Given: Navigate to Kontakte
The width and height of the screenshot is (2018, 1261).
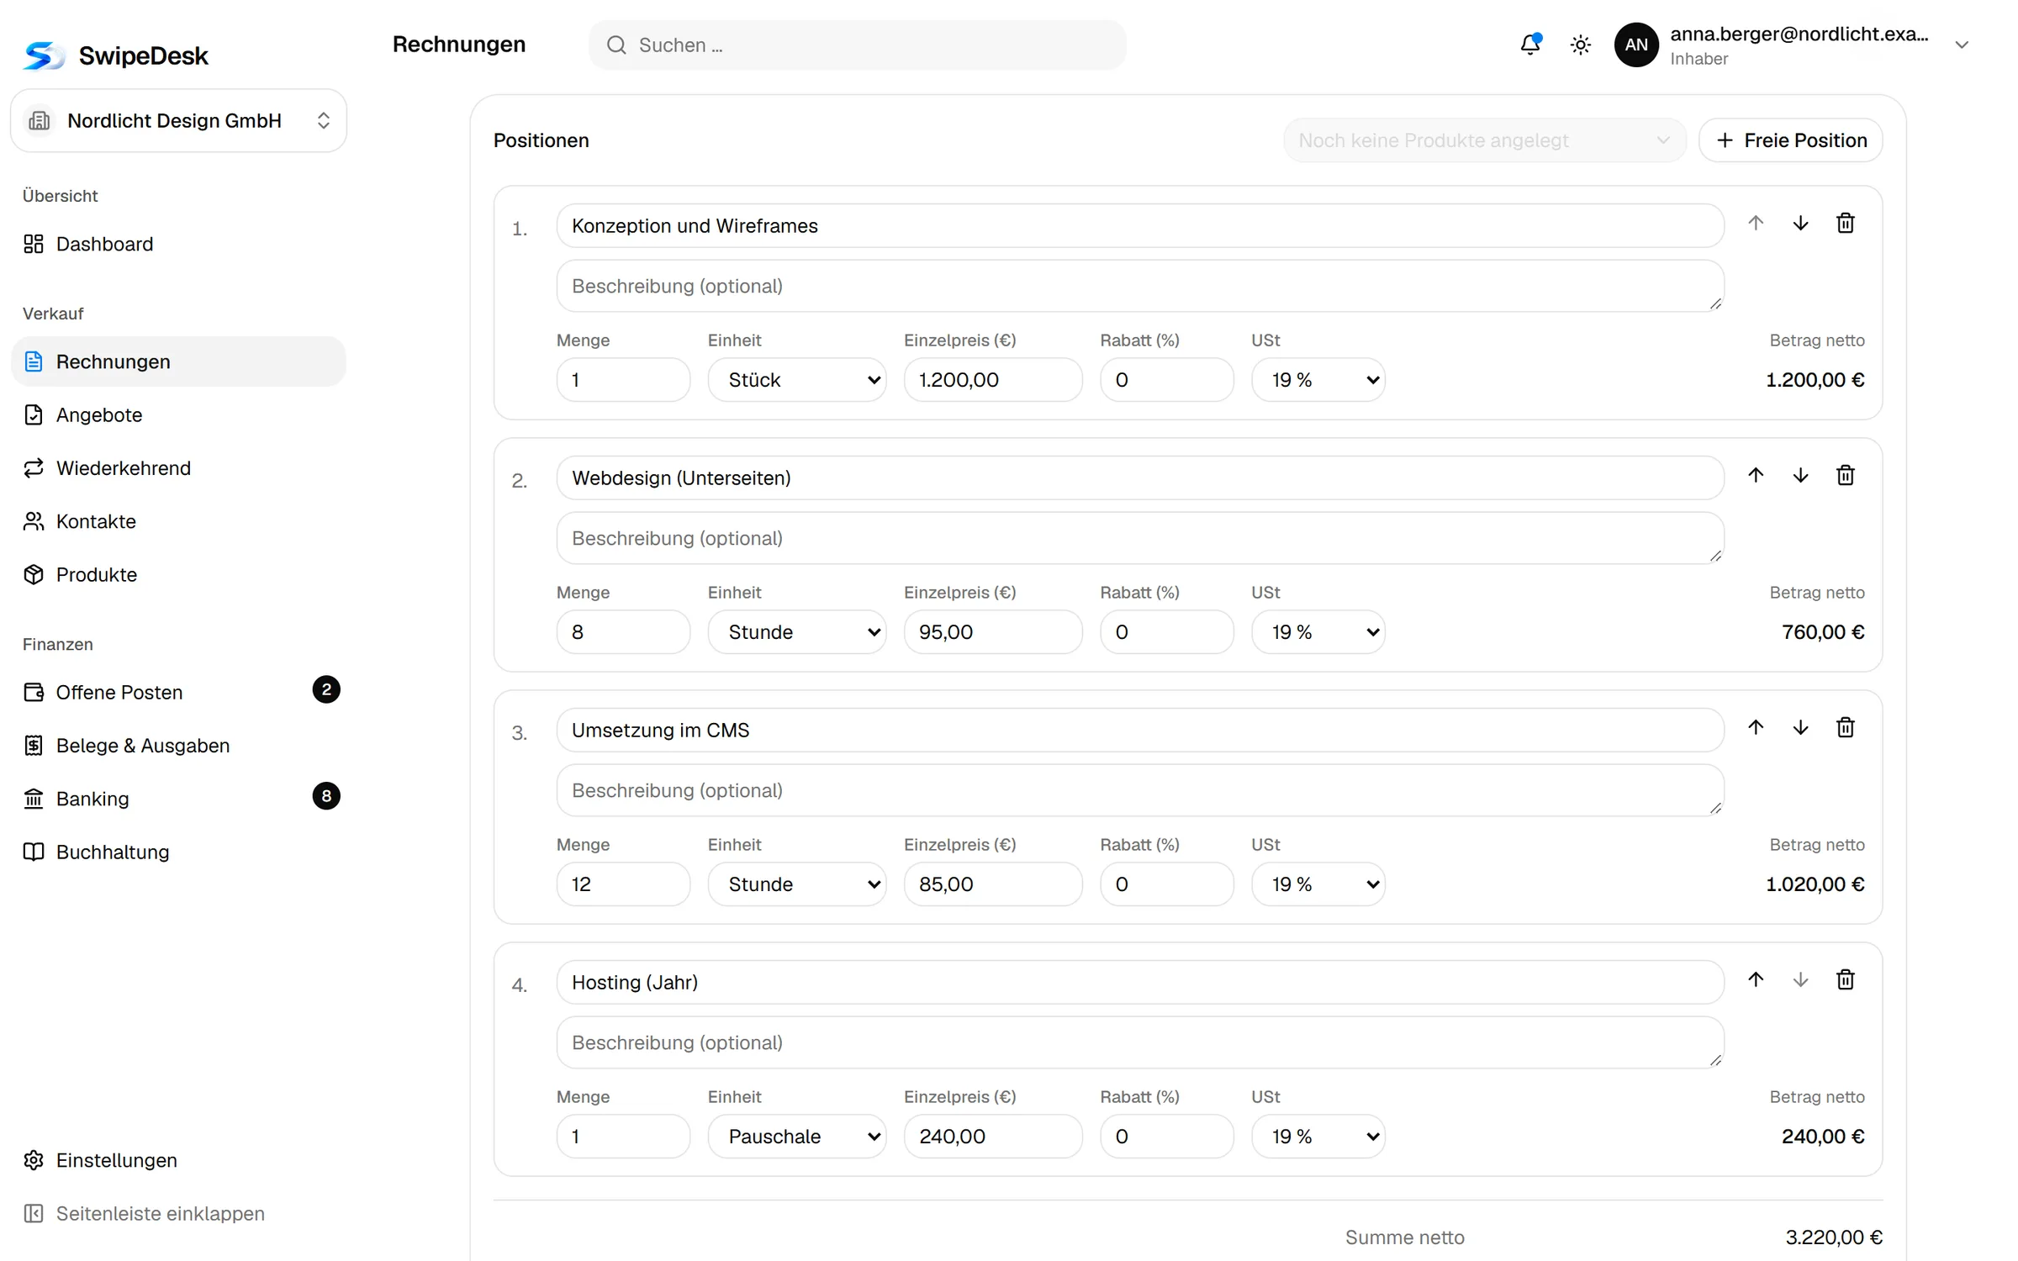Looking at the screenshot, I should 178,521.
